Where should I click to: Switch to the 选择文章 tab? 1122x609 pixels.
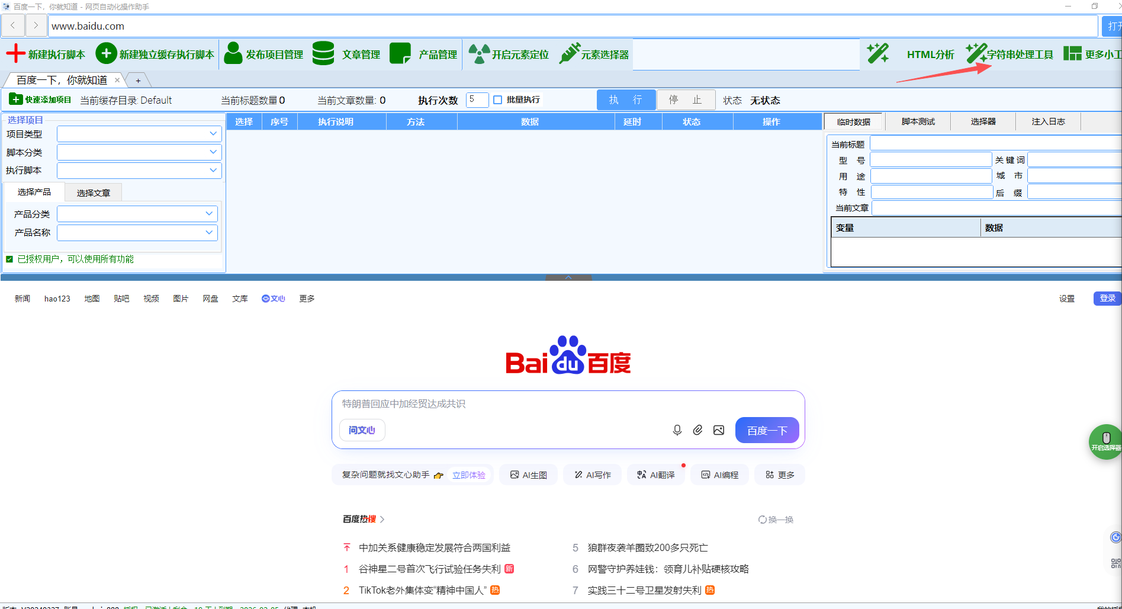93,193
